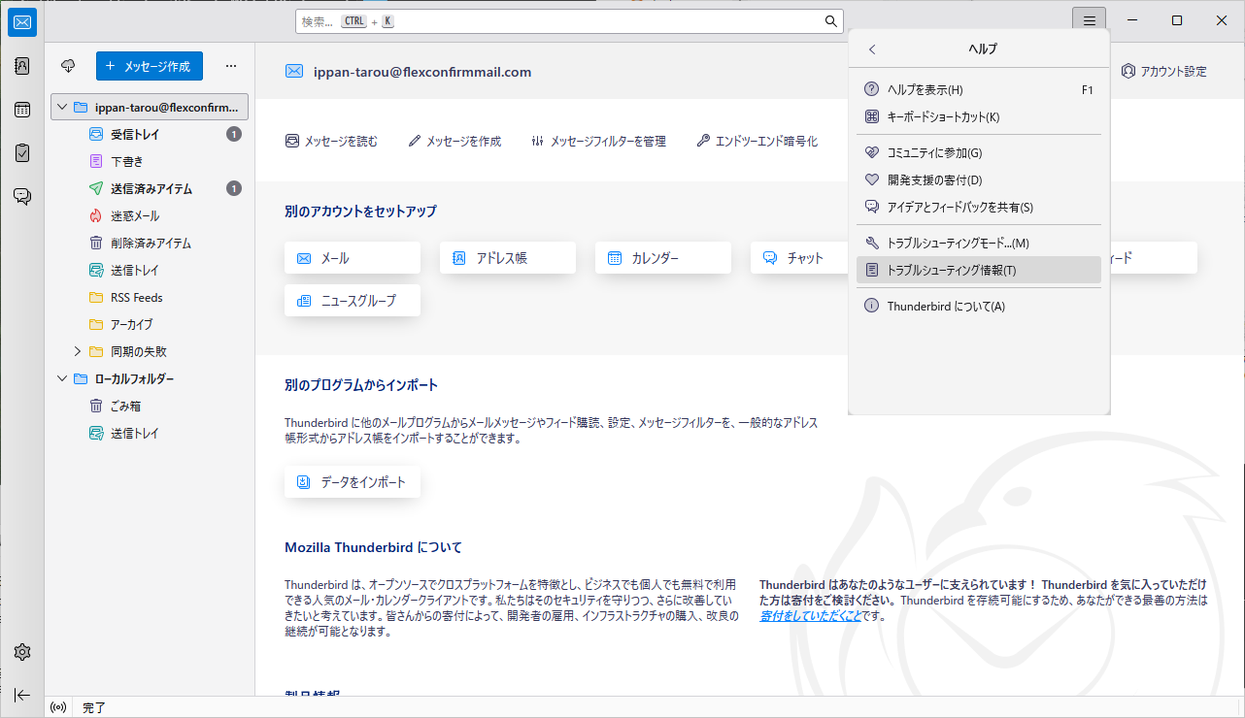
Task: Click the magnifier icon in the search bar
Action: tap(830, 20)
